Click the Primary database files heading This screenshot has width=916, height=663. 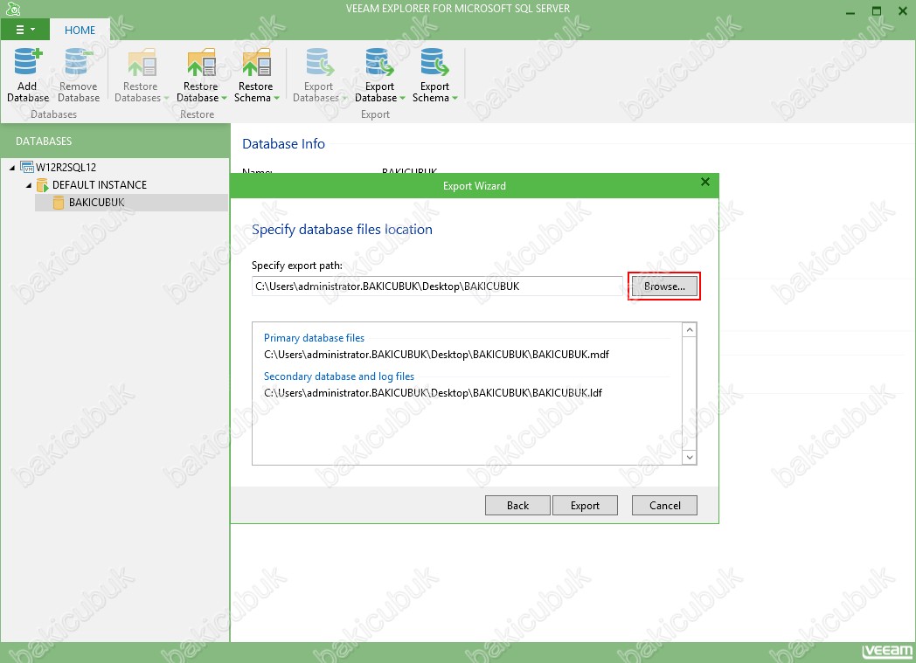tap(314, 338)
